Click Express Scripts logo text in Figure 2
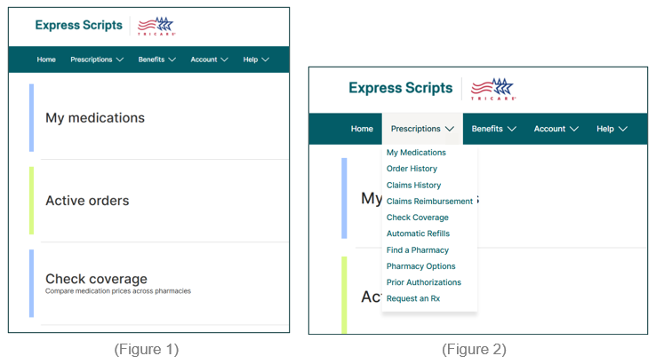656x364 pixels. coord(400,88)
